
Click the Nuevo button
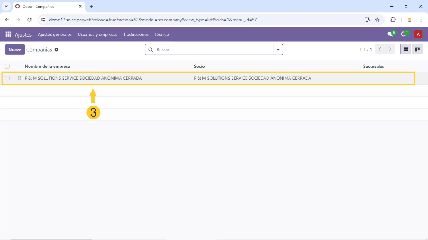[x=15, y=50]
